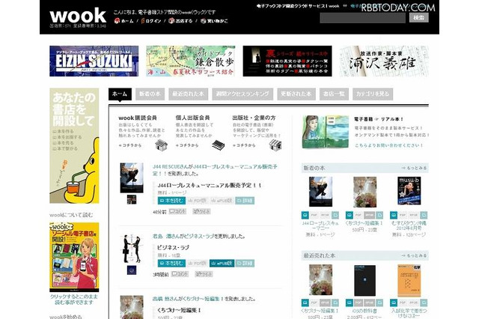Click コチラから under 個人出版会員

pyautogui.click(x=187, y=145)
